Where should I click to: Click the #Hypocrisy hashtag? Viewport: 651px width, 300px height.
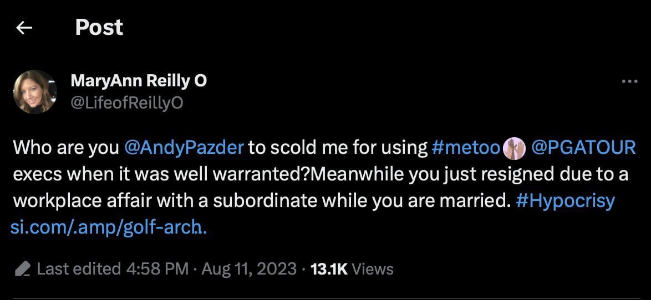[565, 201]
